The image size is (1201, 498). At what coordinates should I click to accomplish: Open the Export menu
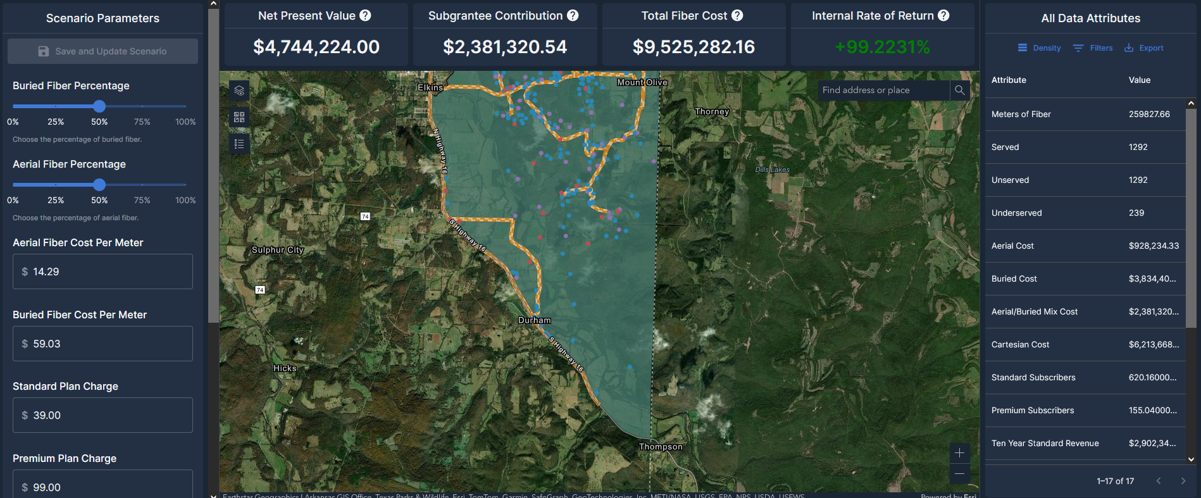pyautogui.click(x=1143, y=48)
